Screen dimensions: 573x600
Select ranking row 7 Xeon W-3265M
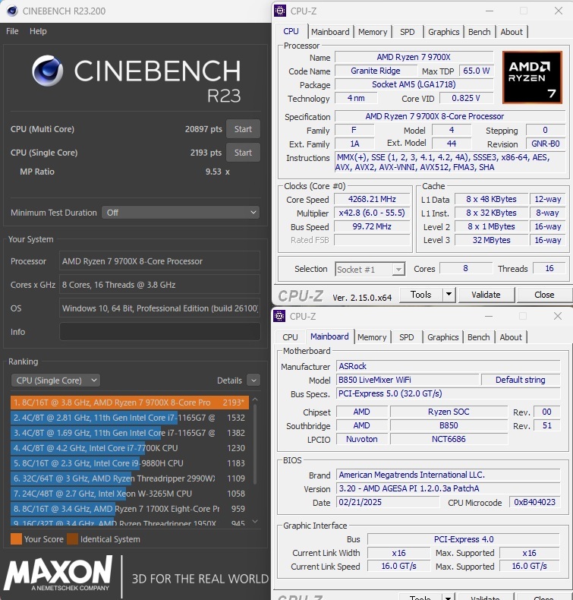coord(130,494)
